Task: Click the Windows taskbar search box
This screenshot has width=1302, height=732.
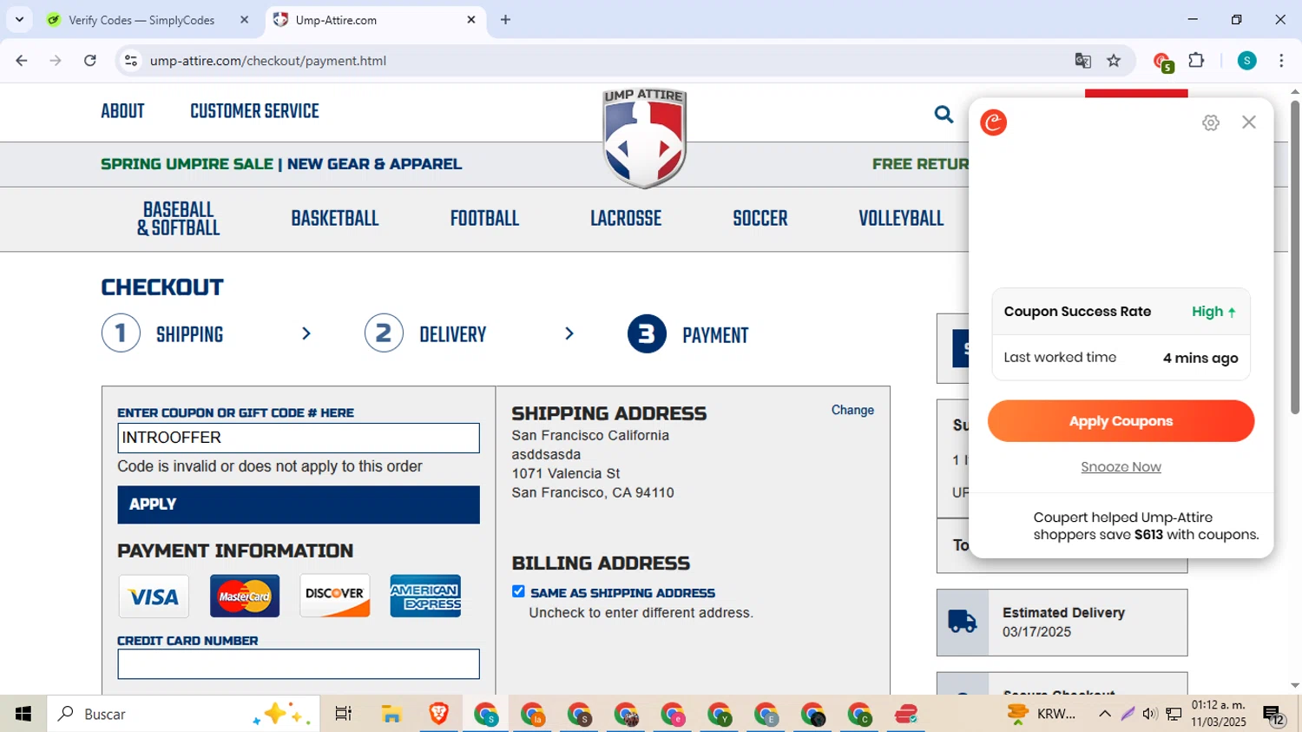Action: pyautogui.click(x=183, y=714)
